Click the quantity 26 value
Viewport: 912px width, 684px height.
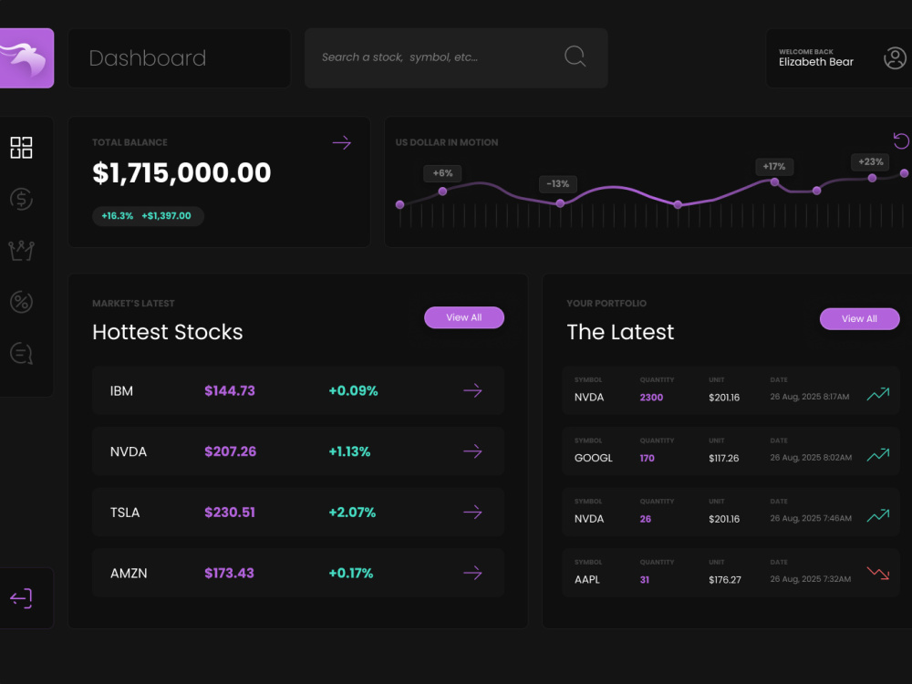pos(646,519)
